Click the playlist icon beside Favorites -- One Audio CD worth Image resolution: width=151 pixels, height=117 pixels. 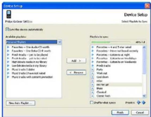pyautogui.click(x=8, y=47)
